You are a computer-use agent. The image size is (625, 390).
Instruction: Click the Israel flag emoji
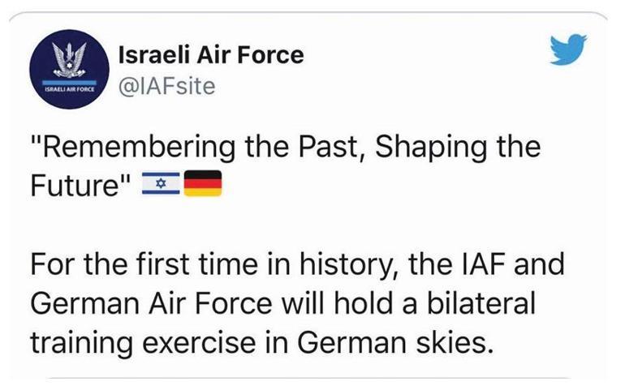pyautogui.click(x=161, y=186)
